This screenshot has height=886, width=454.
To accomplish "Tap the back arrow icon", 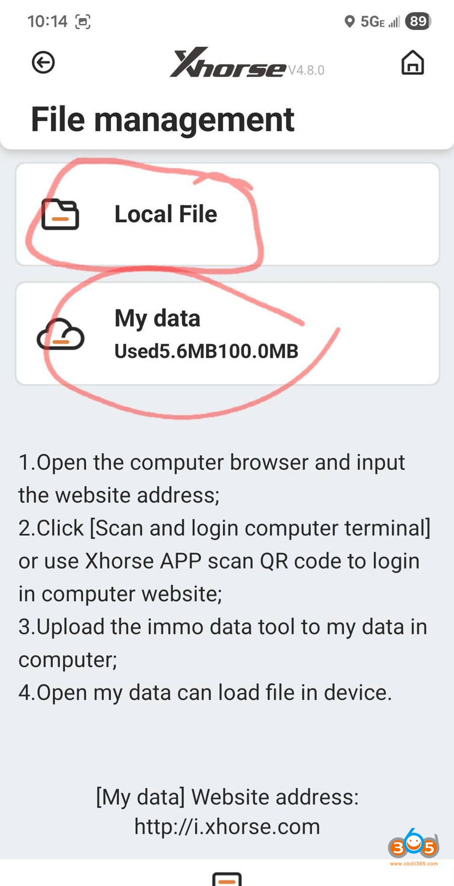I will click(x=43, y=63).
